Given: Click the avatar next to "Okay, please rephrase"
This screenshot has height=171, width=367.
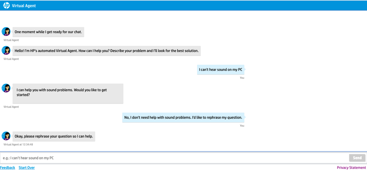Looking at the screenshot, I should coord(6,136).
